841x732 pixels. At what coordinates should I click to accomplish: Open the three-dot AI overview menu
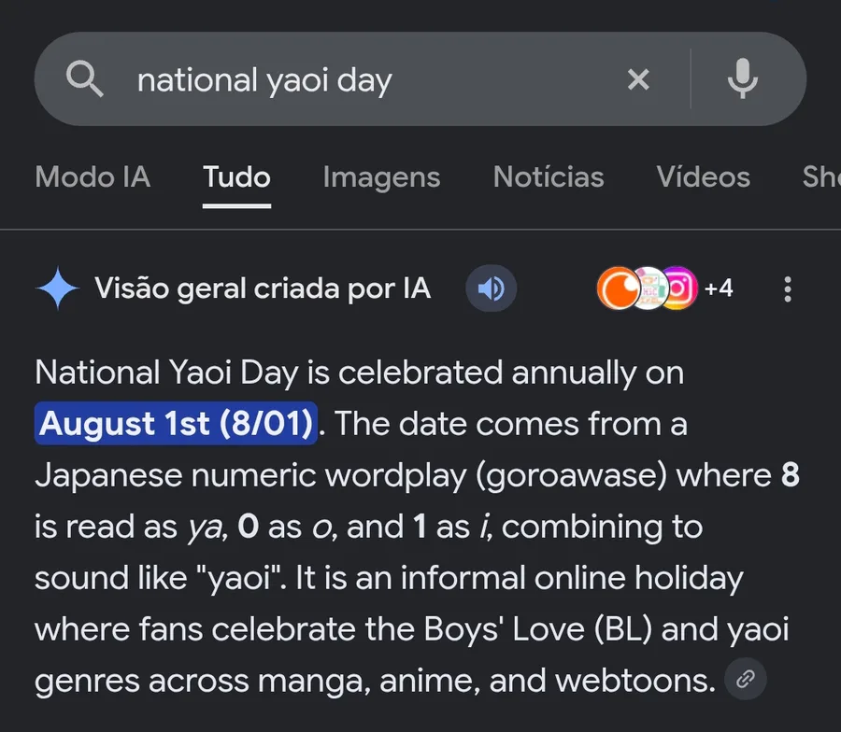[788, 289]
